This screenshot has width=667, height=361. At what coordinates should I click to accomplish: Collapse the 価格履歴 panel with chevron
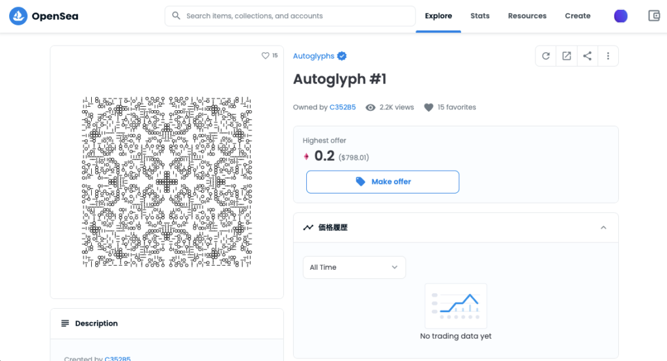(603, 228)
